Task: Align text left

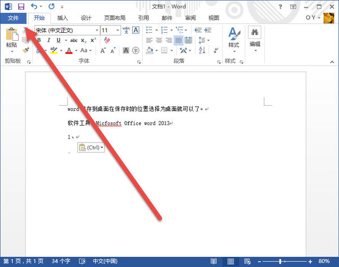Action: tap(149, 40)
